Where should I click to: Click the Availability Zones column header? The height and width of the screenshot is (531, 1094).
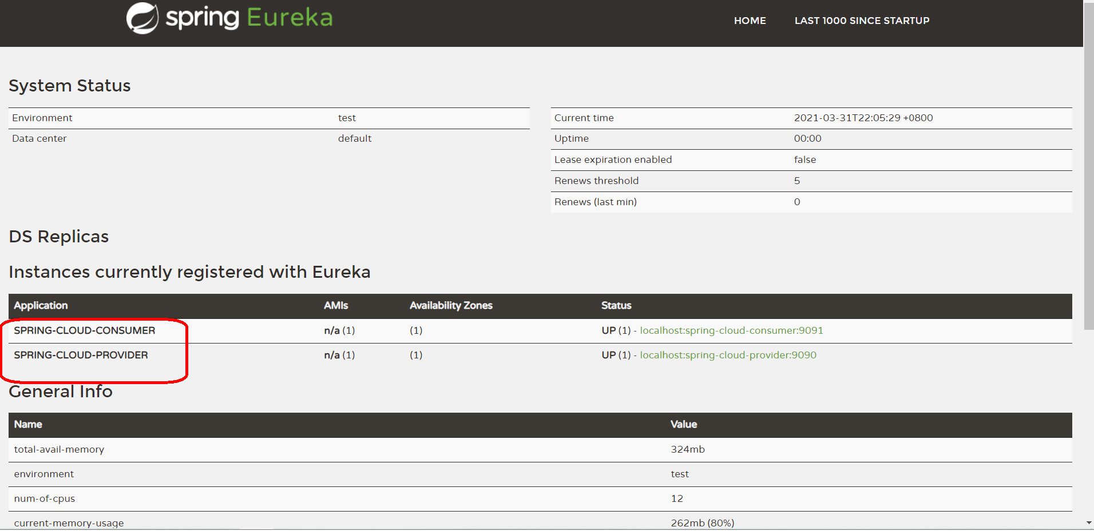[x=451, y=306]
